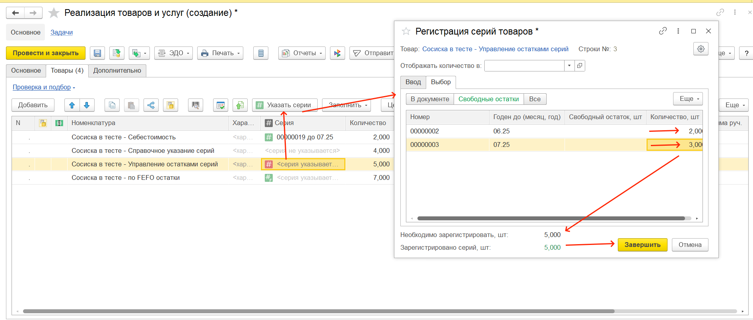
Task: Click the dialog table horizontal scrollbar
Action: pyautogui.click(x=551, y=218)
